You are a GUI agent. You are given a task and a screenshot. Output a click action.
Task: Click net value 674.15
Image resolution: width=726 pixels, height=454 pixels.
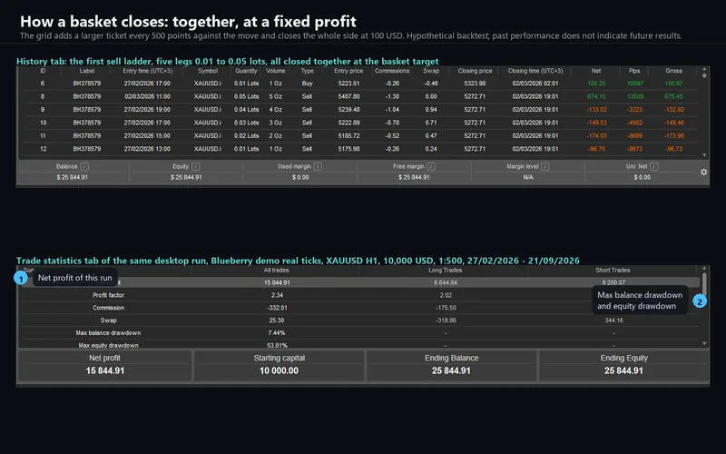[597, 96]
